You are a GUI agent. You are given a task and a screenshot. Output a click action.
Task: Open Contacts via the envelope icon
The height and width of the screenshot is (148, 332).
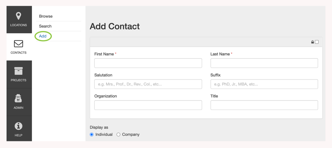[x=19, y=43]
